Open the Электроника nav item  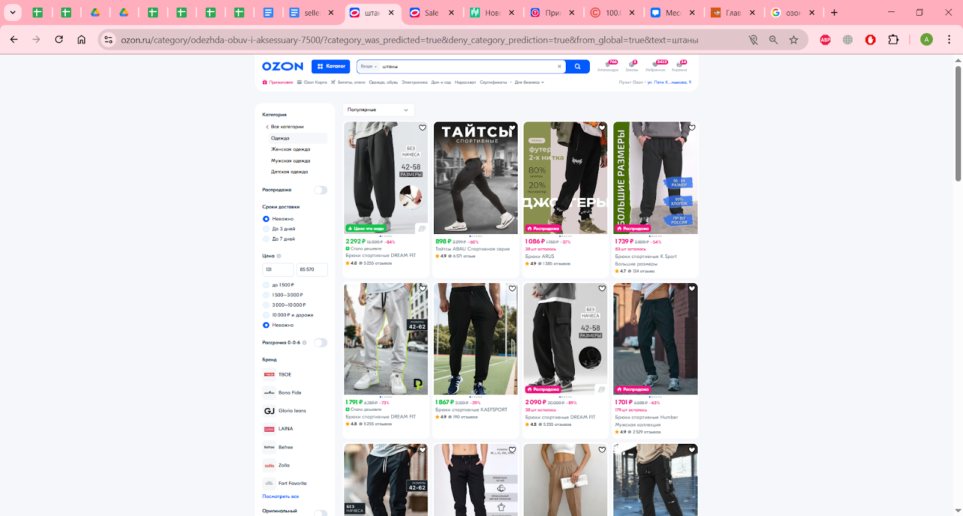(x=415, y=82)
